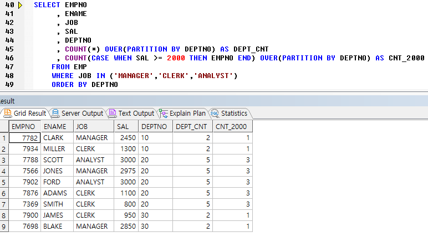Click the Statistics SQL magnifier icon
Viewport: 428px width, 237px height.
point(215,114)
